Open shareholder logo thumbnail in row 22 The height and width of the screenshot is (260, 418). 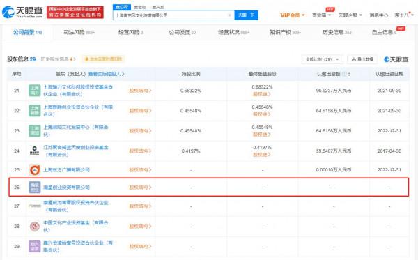click(x=35, y=111)
